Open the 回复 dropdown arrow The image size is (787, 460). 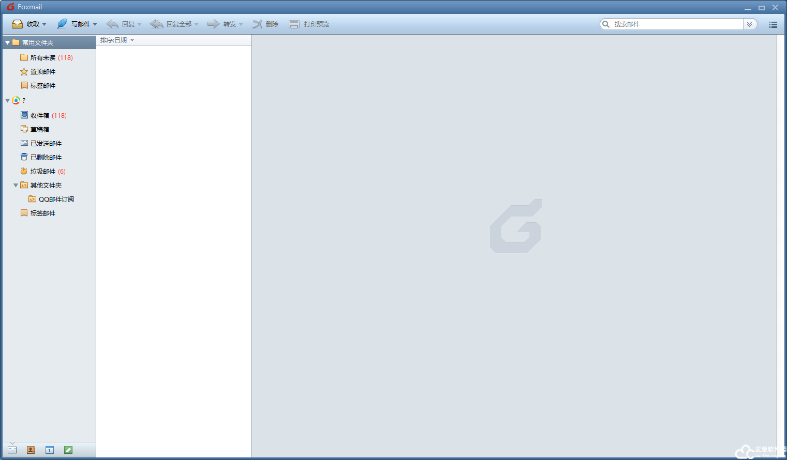click(139, 24)
